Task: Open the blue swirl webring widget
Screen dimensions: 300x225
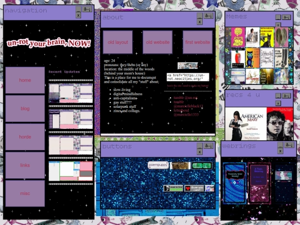Action: [235, 183]
